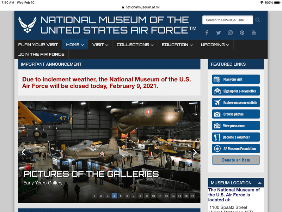The height and width of the screenshot is (212, 282).
Task: Click the round icon on AF Museum Foundation
Action: click(217, 149)
